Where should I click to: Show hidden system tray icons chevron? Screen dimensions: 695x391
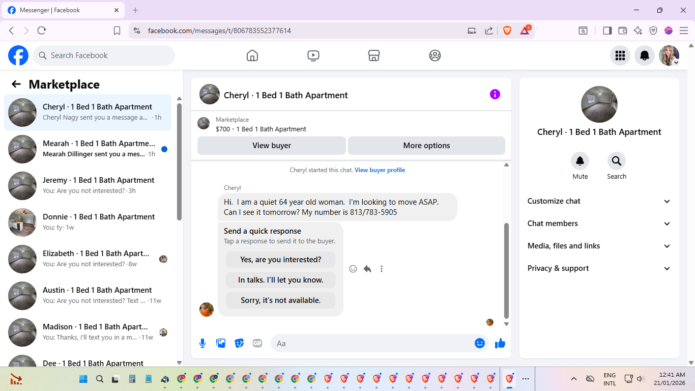point(574,379)
